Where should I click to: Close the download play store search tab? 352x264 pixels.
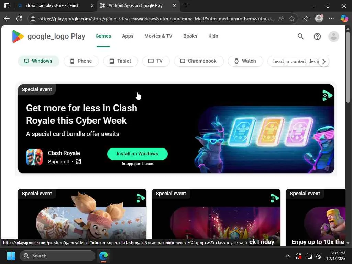point(92,5)
